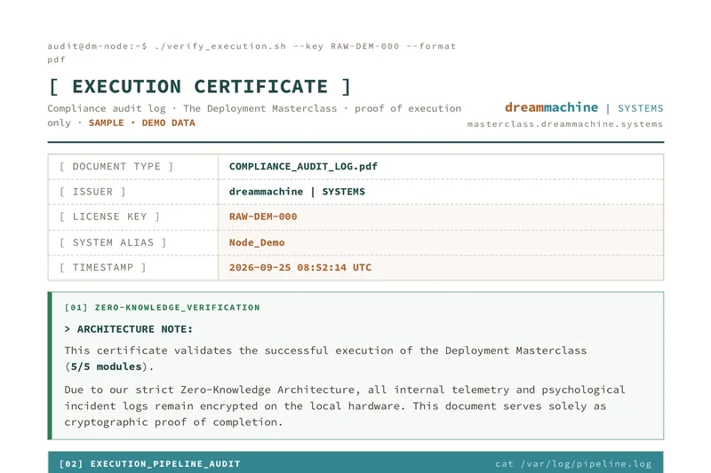Image resolution: width=711 pixels, height=473 pixels.
Task: Click the [01] ZERO-KNOWLEDGE_VERIFICATION section header
Action: [163, 308]
